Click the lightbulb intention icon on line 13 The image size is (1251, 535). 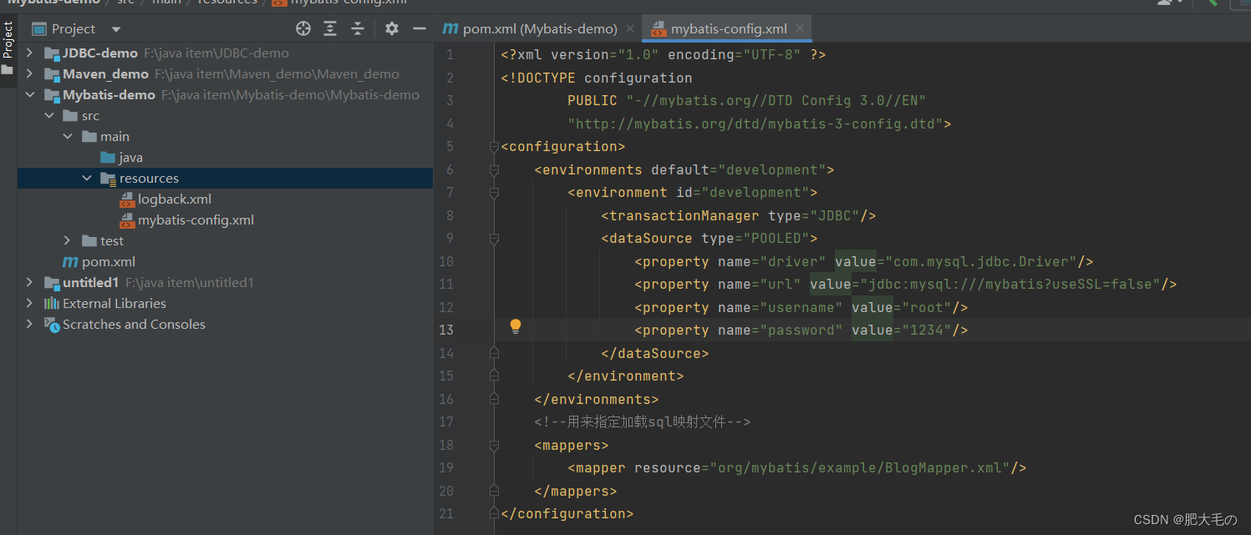[516, 326]
